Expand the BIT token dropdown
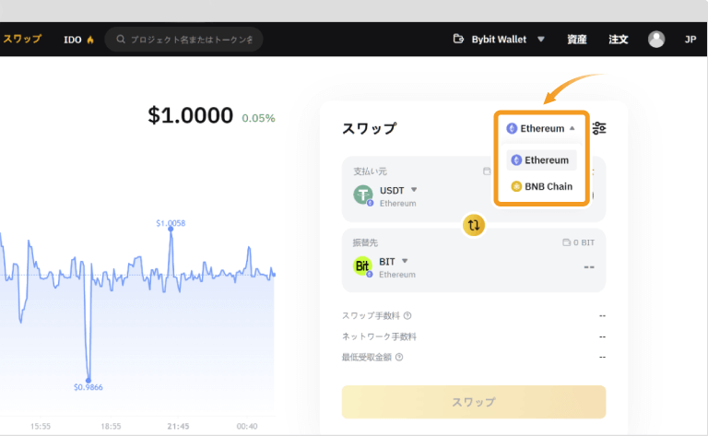Screen dimensions: 708x436 pyautogui.click(x=405, y=261)
